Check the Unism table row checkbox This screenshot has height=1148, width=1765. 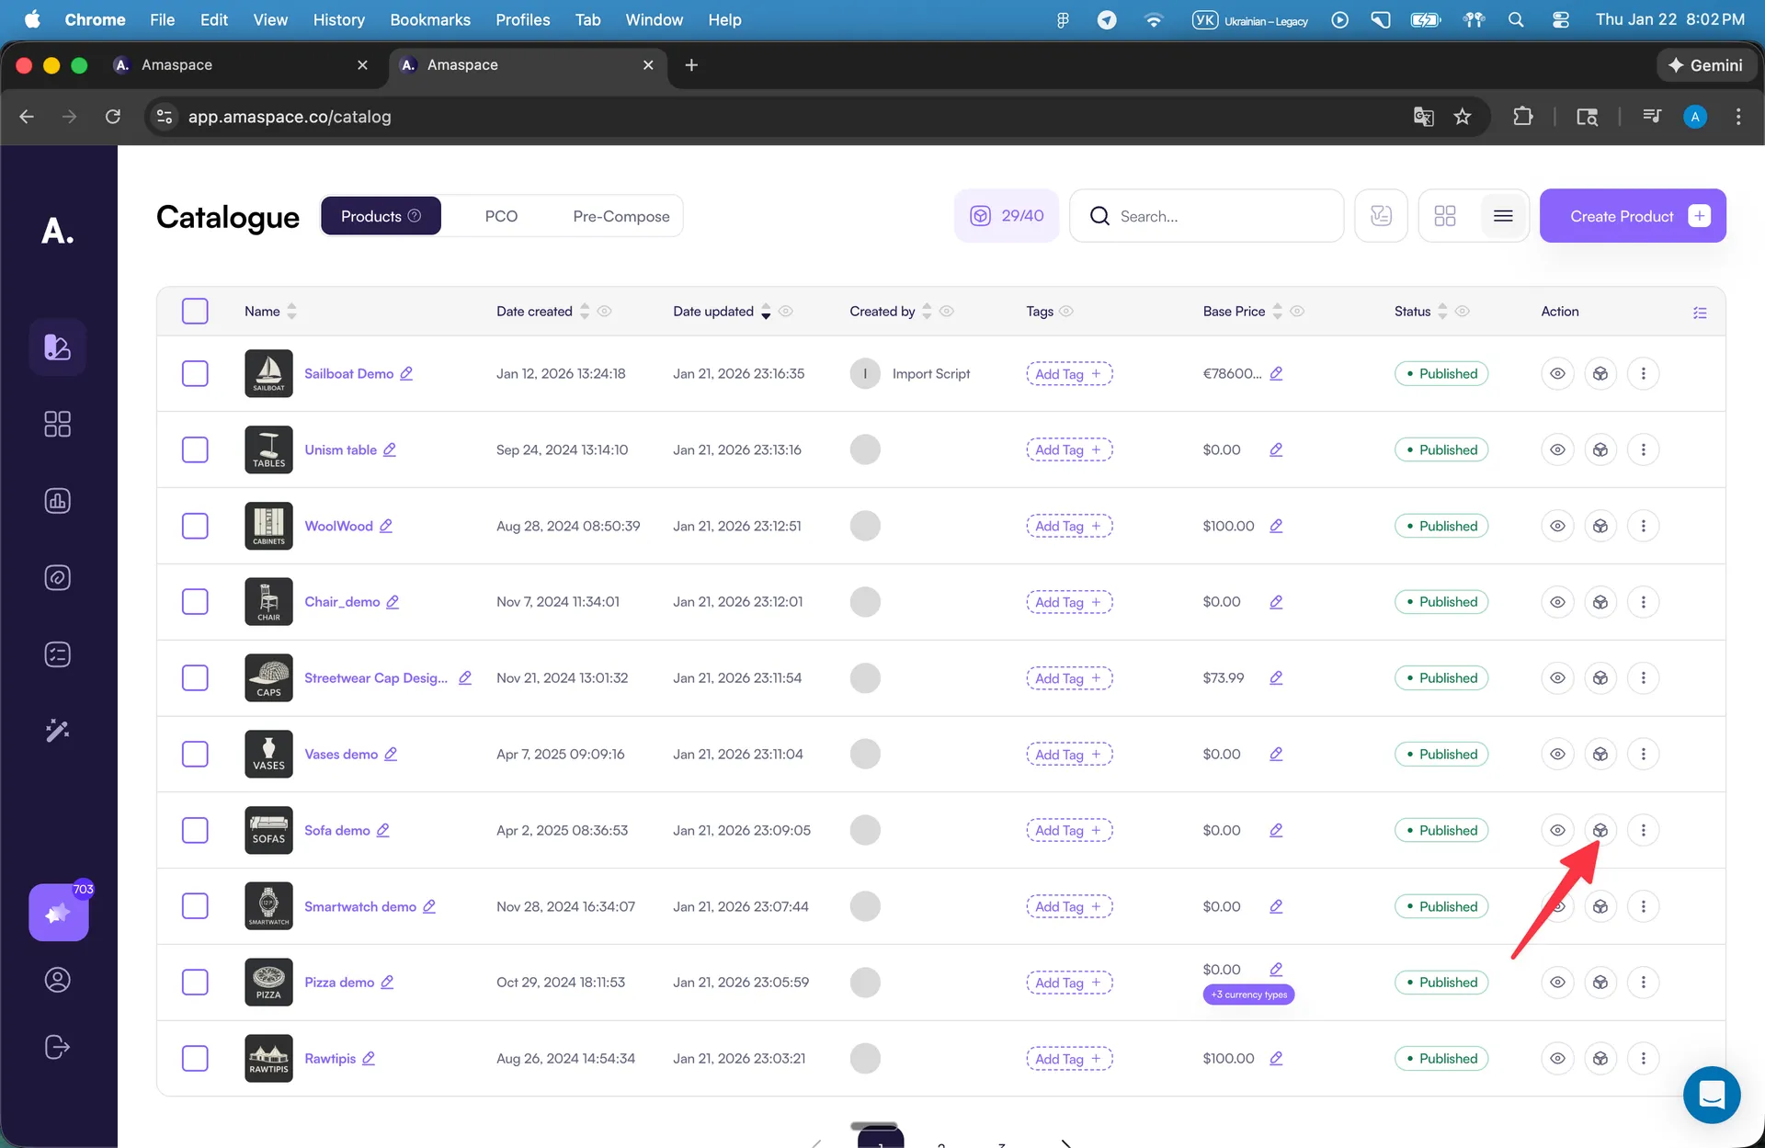pyautogui.click(x=195, y=450)
